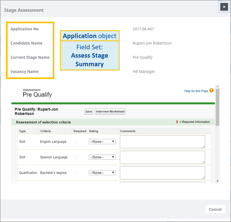Viewport: 231px width, 222px height.
Task: Click the Bachelor's degree comments box
Action: 162,173
